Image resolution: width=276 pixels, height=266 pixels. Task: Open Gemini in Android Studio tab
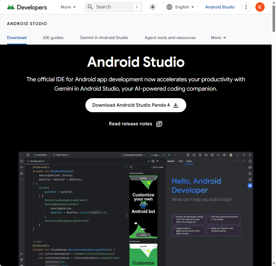[x=104, y=38]
